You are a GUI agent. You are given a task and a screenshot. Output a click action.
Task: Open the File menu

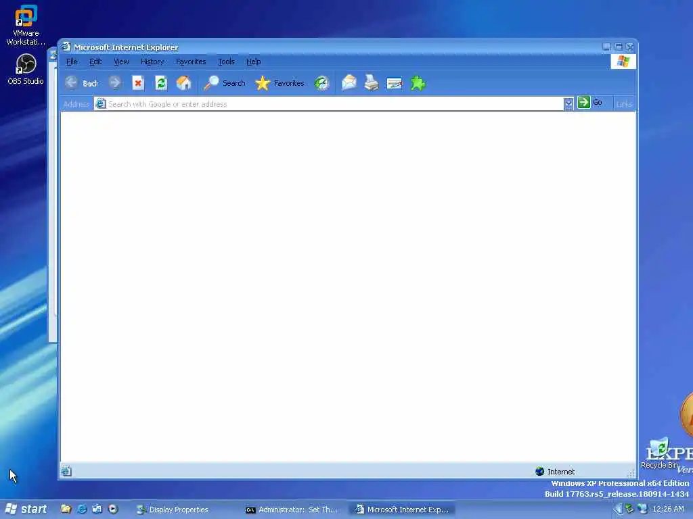click(72, 61)
